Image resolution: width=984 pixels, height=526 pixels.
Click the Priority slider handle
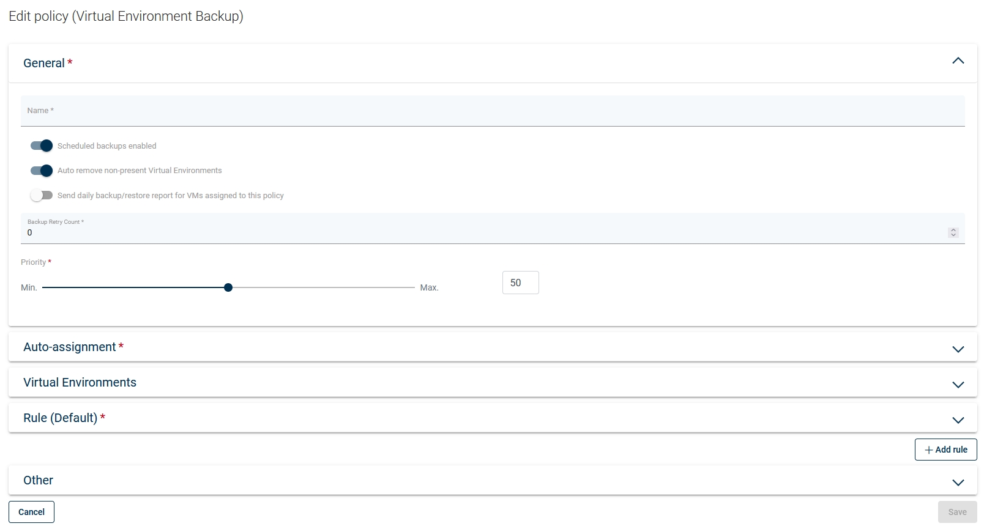(228, 287)
